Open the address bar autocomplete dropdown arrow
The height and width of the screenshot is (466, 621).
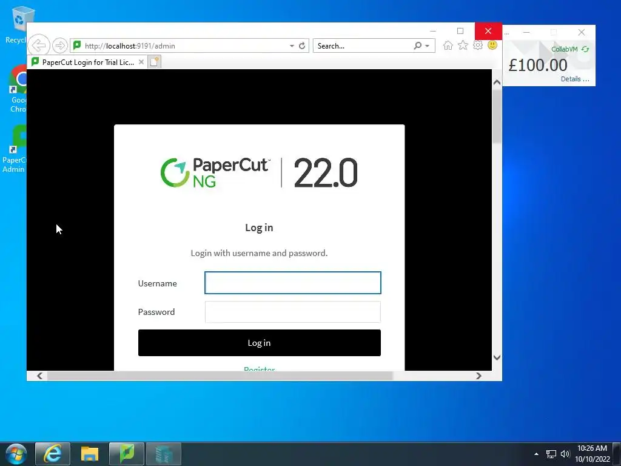pos(292,46)
